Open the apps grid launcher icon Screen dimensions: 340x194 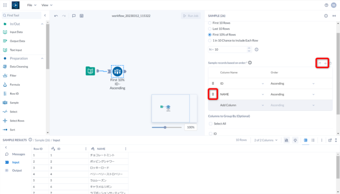point(5,5)
